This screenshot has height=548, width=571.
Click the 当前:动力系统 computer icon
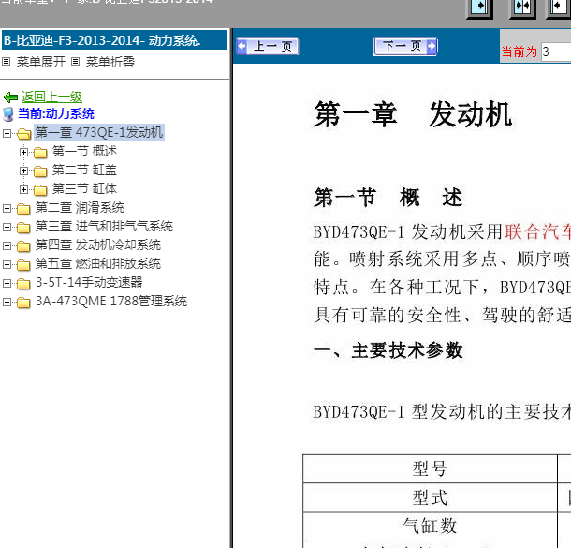pyautogui.click(x=8, y=114)
